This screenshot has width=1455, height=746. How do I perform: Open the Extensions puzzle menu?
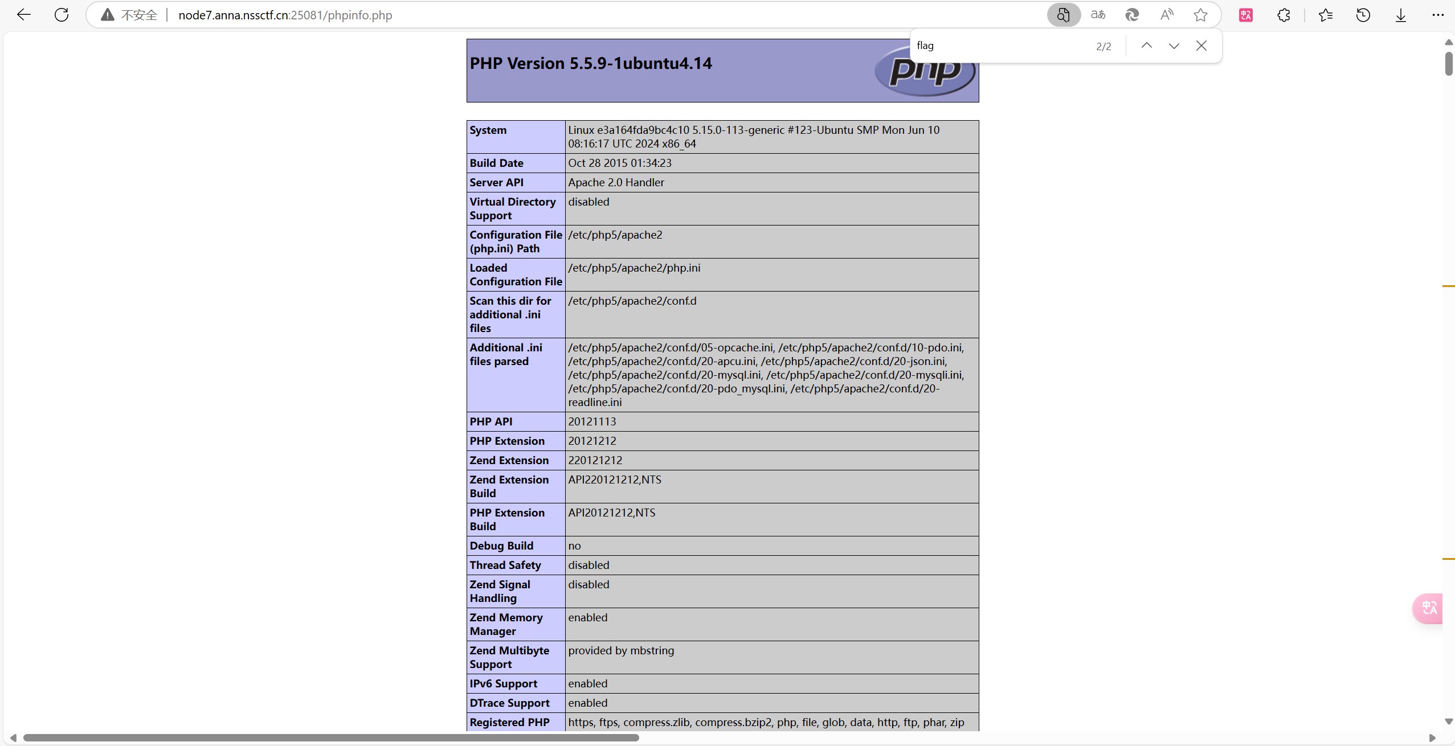point(1284,15)
